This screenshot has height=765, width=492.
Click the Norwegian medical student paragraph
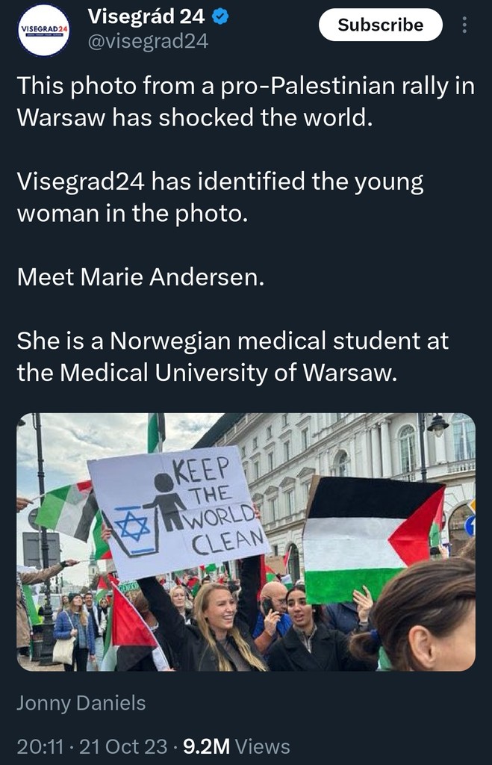[x=233, y=356]
